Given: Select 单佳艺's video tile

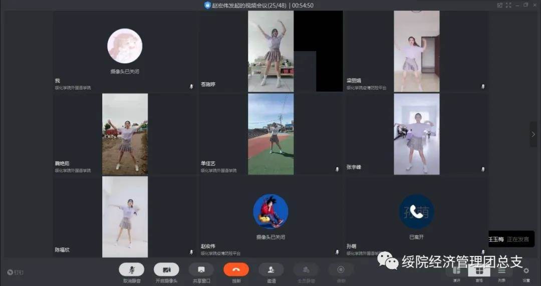Looking at the screenshot, I should point(270,134).
